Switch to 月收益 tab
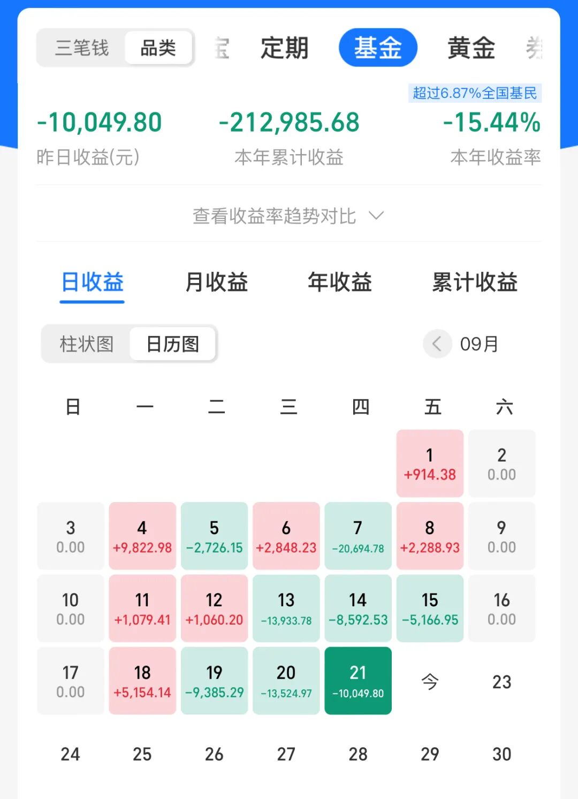Viewport: 578px width, 799px height. 216,283
